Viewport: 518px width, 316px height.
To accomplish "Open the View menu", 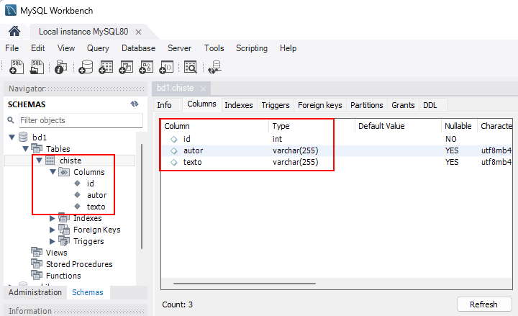I will coord(66,48).
